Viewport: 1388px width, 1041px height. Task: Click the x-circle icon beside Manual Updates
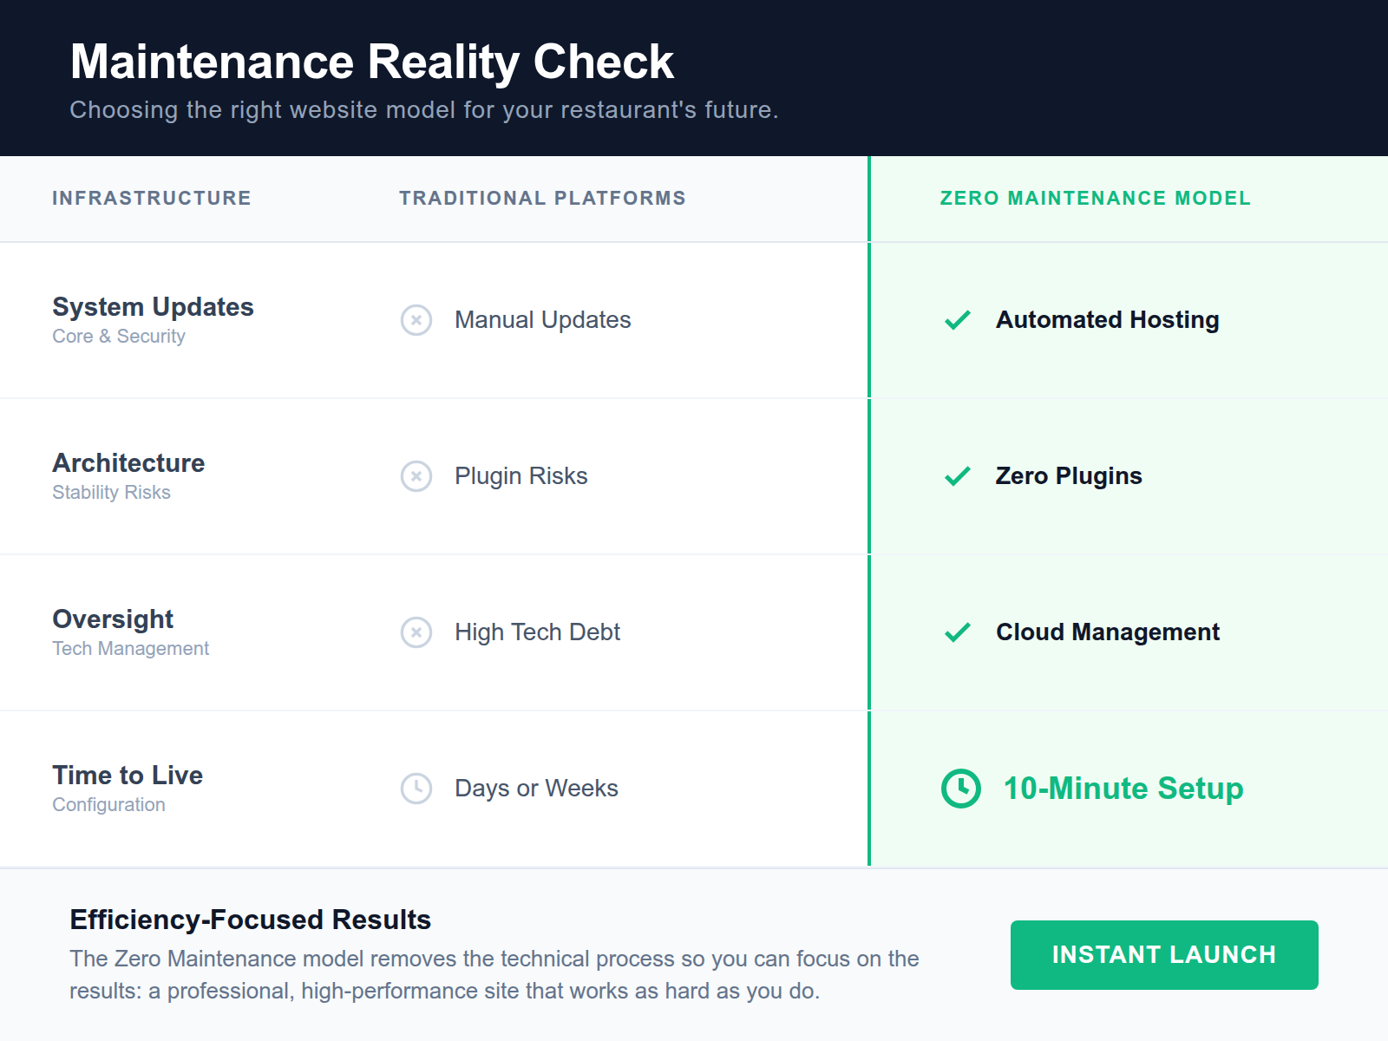[416, 320]
